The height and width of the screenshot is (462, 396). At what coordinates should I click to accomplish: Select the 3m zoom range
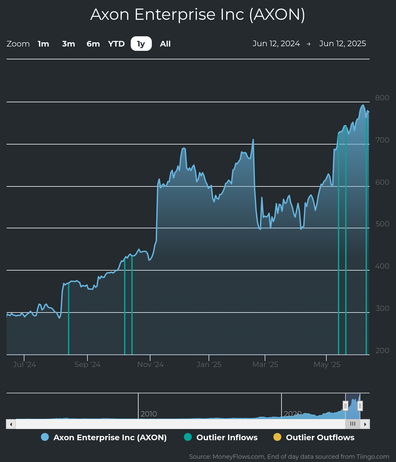pos(69,44)
